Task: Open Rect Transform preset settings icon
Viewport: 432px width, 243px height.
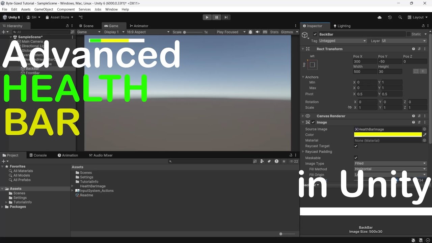Action: (419, 49)
